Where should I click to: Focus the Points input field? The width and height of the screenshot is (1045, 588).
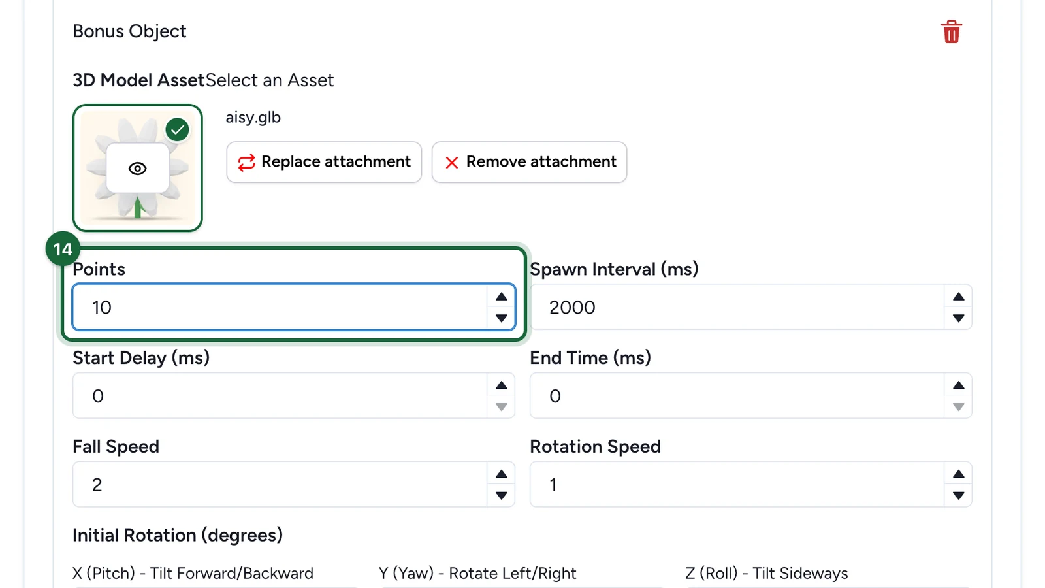pos(280,307)
